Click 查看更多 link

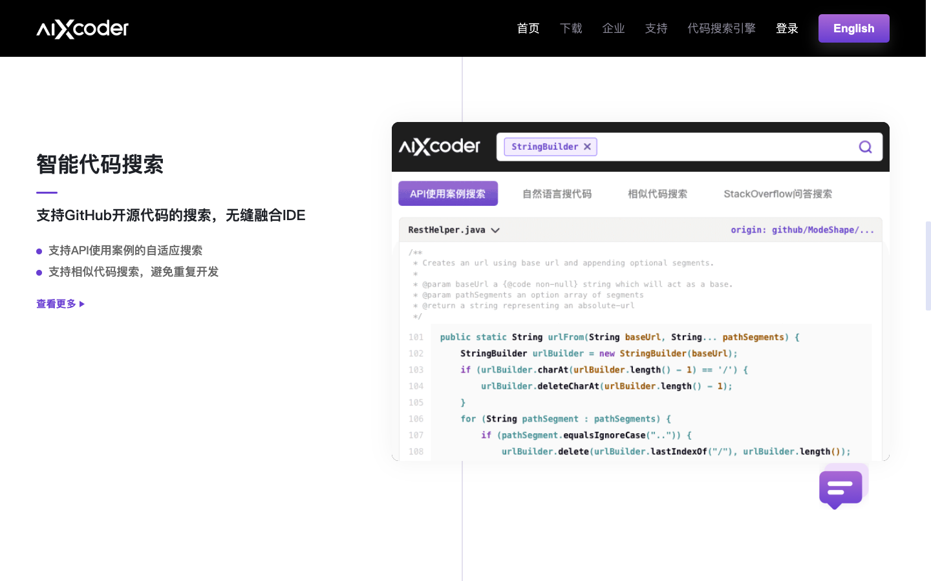pyautogui.click(x=61, y=303)
